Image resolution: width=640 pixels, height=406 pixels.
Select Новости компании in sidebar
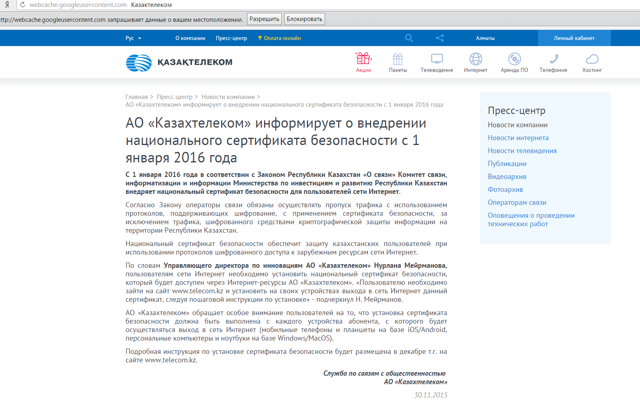coord(517,125)
